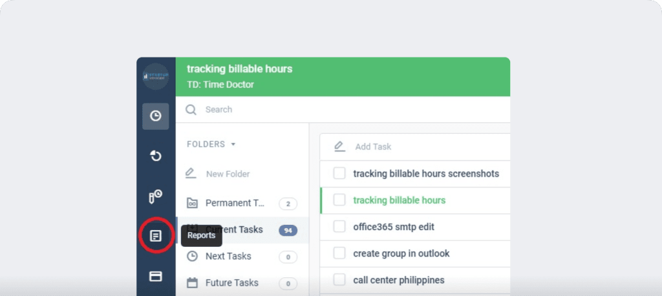This screenshot has height=296, width=662.
Task: Click the New Folder link
Action: 228,174
